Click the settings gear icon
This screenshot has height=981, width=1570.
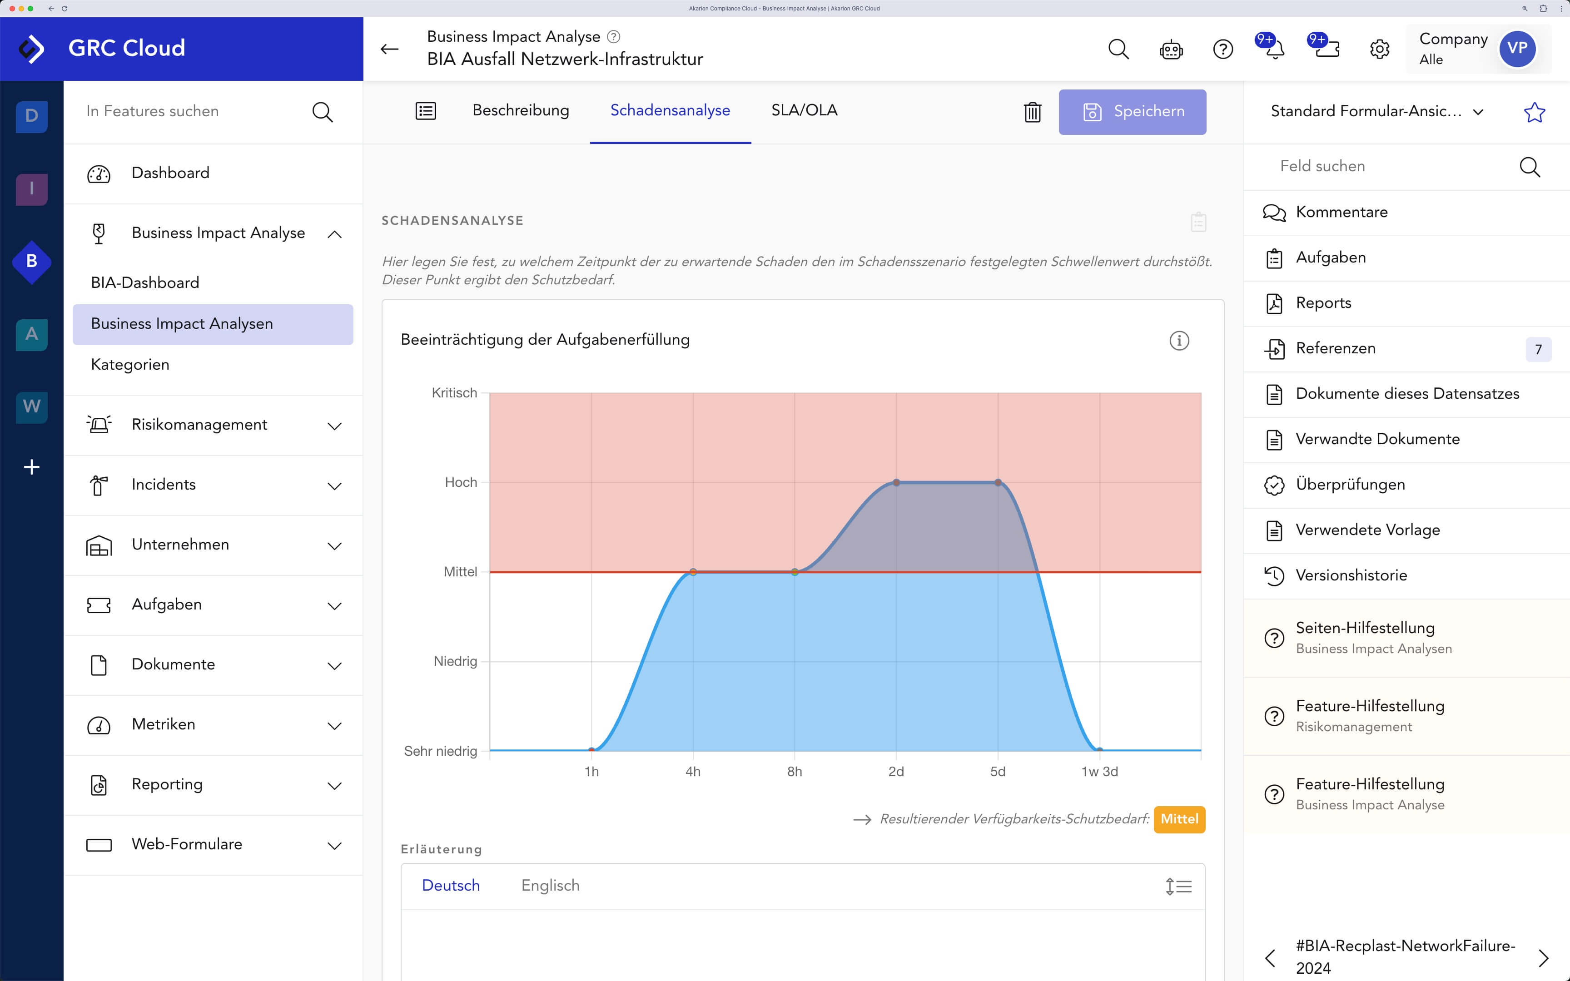click(1379, 50)
